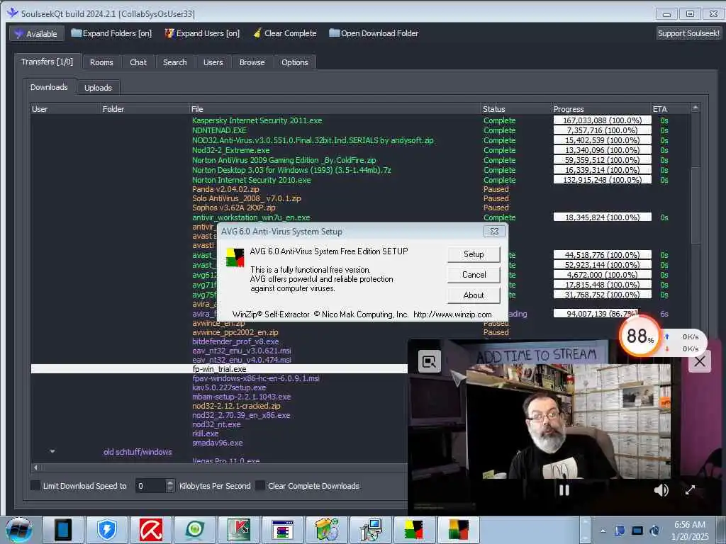The image size is (726, 544).
Task: Show hidden system tray icons arrow
Action: tap(603, 531)
